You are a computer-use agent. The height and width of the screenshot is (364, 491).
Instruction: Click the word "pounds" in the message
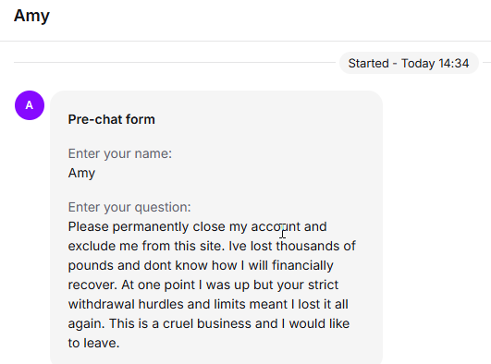(91, 266)
